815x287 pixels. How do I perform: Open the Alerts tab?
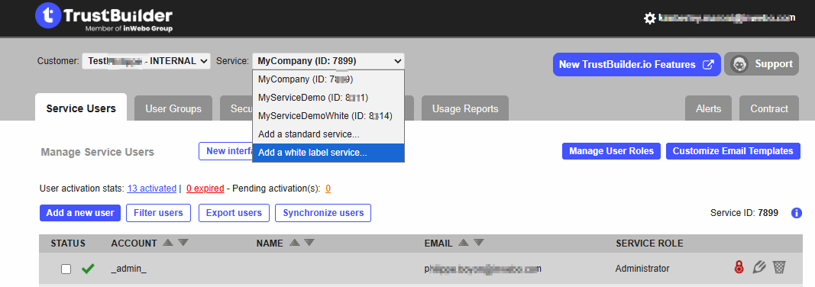point(709,108)
